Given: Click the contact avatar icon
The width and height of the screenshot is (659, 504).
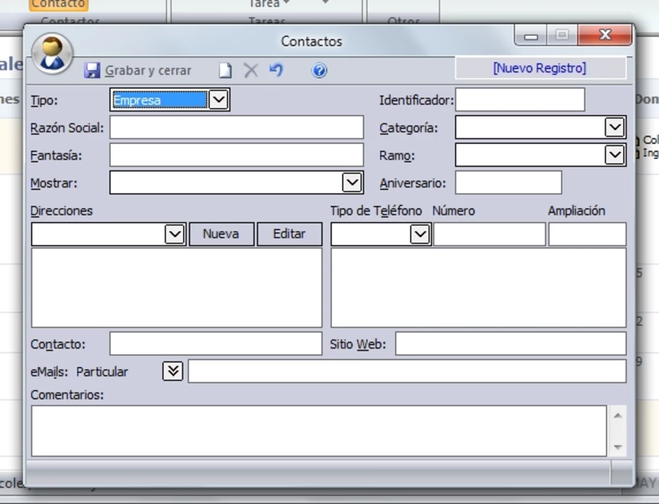Looking at the screenshot, I should coord(52,54).
